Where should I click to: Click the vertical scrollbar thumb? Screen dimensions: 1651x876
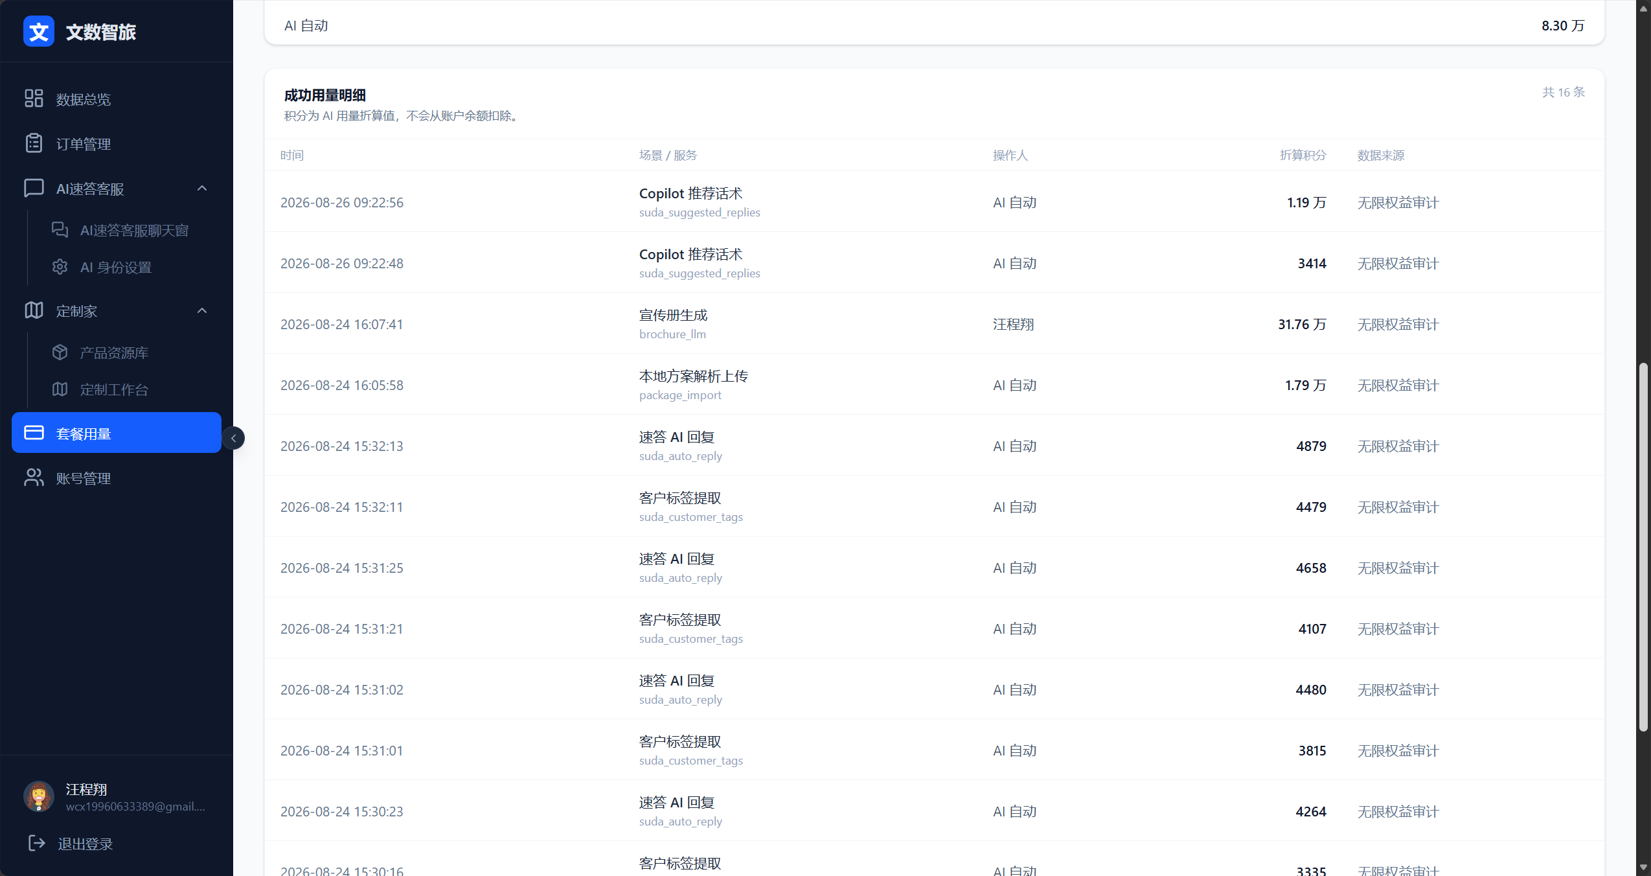pyautogui.click(x=1643, y=547)
